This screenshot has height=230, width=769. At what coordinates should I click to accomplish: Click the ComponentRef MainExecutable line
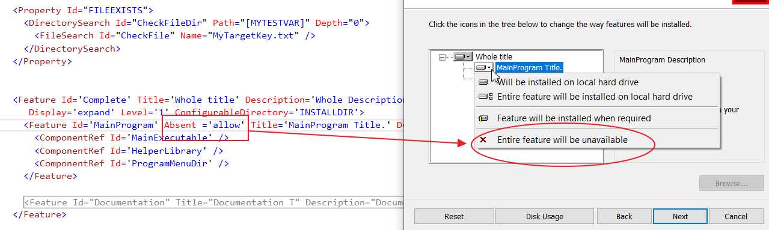coord(132,138)
